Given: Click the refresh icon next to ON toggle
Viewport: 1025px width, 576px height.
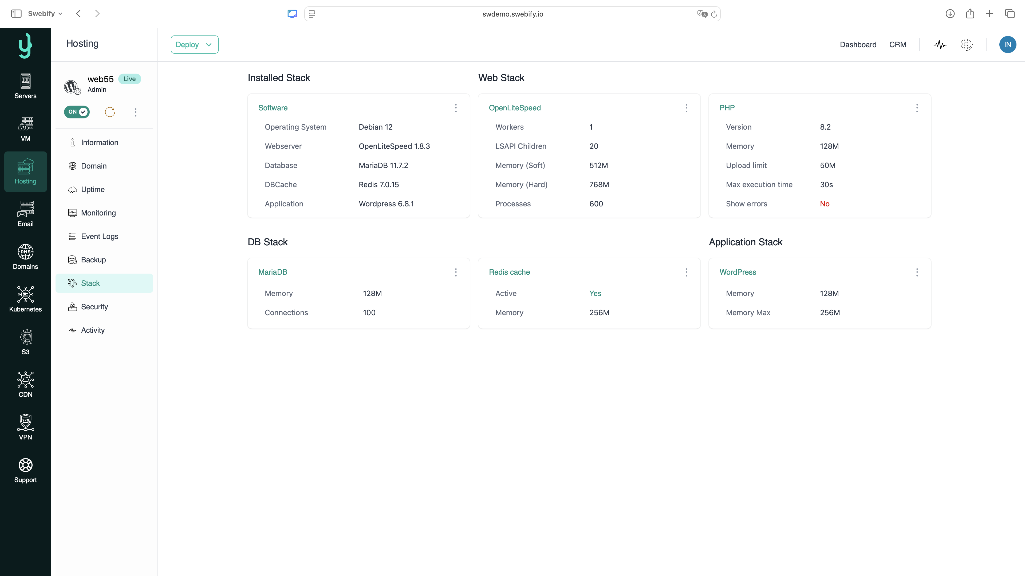Looking at the screenshot, I should 110,112.
